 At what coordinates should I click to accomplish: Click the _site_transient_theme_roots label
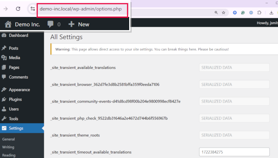[75, 135]
